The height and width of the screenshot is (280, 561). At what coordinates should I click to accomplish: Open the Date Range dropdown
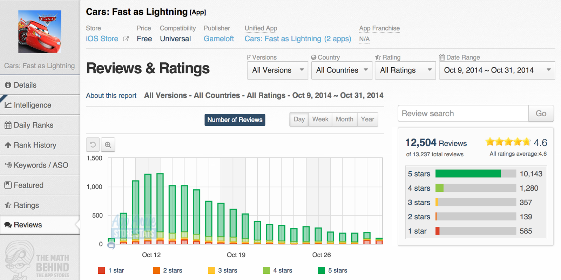pos(496,70)
